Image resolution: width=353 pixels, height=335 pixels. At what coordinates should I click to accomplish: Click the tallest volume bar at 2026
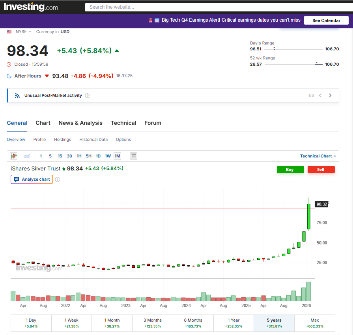[x=308, y=291]
